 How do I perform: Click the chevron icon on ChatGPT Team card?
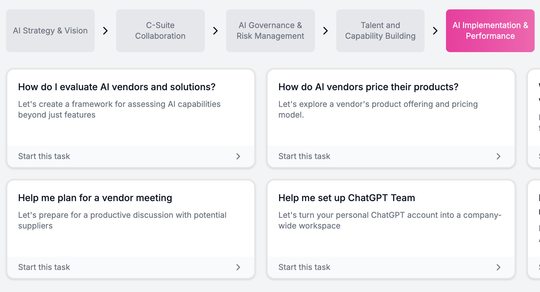[x=498, y=267]
